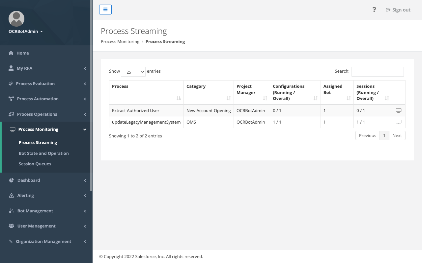Click the Organization Management link icon
422x263 pixels.
11,241
